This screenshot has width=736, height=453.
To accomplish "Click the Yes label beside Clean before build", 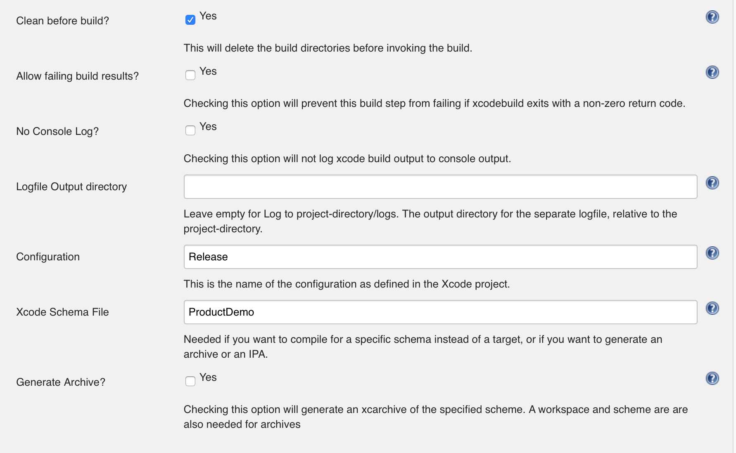I will 208,16.
